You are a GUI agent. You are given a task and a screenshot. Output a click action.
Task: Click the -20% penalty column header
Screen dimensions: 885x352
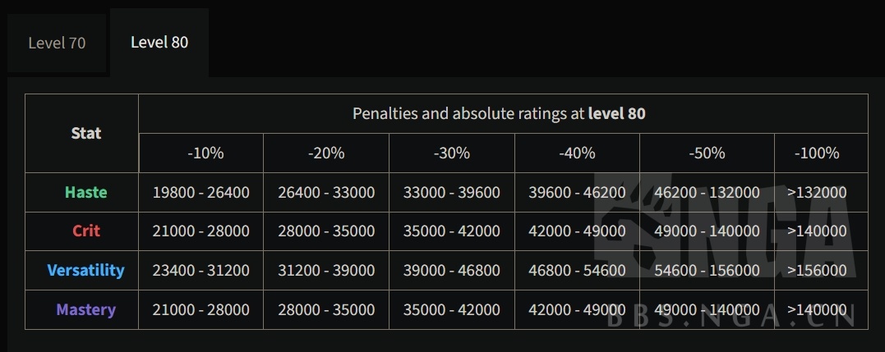tap(326, 153)
